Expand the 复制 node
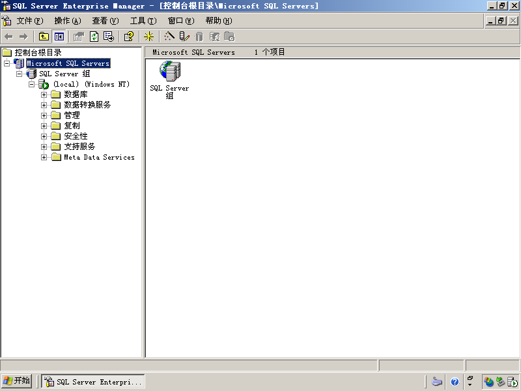 point(44,126)
